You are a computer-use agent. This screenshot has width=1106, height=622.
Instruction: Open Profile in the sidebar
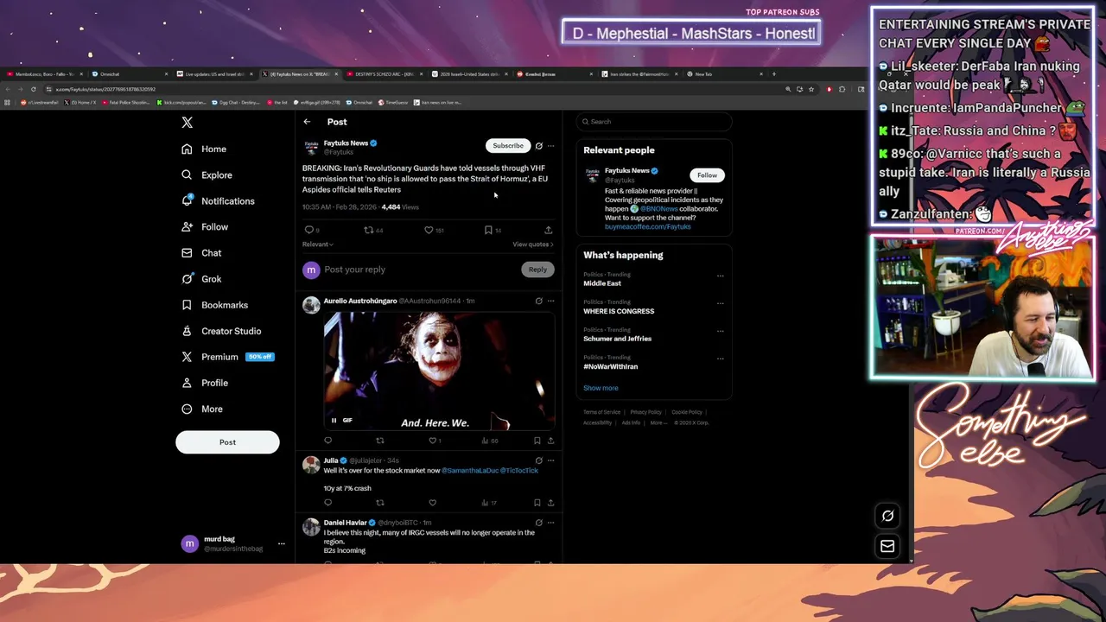click(205, 382)
